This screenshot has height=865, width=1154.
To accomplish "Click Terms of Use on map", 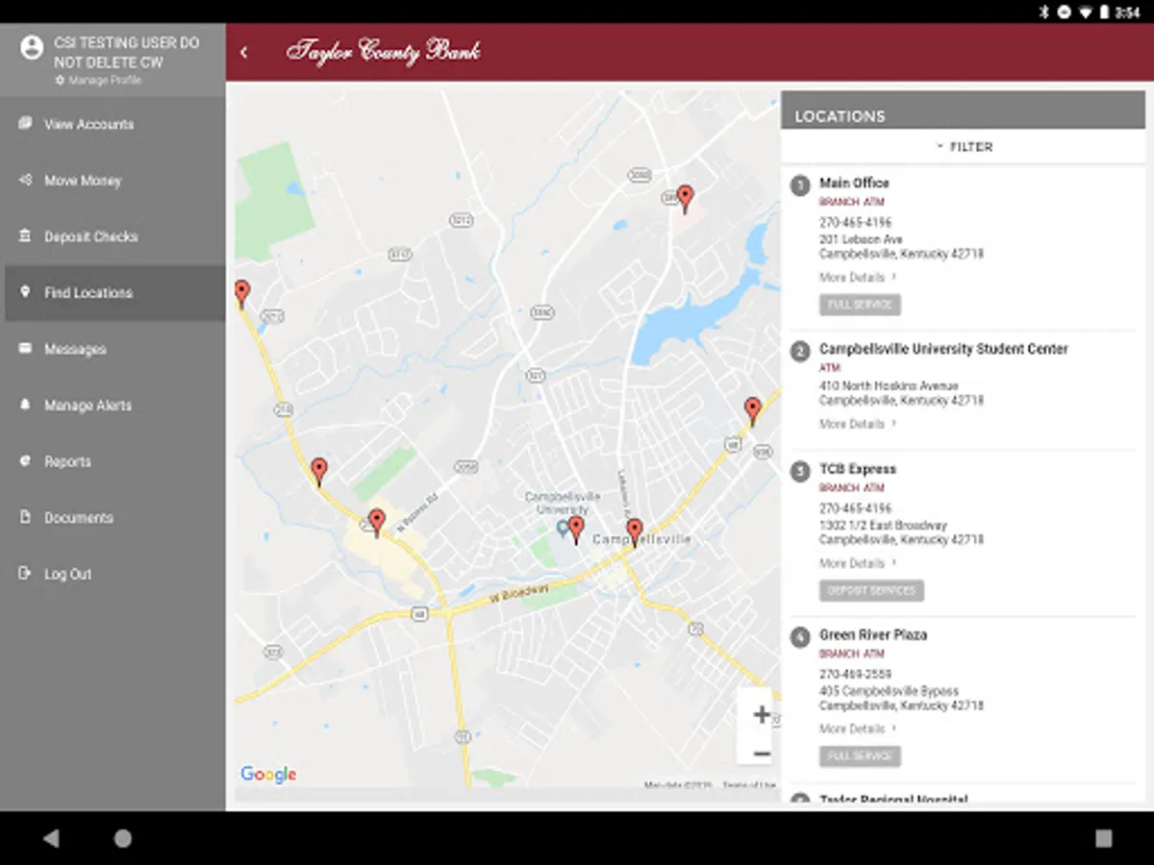I will pos(749,785).
